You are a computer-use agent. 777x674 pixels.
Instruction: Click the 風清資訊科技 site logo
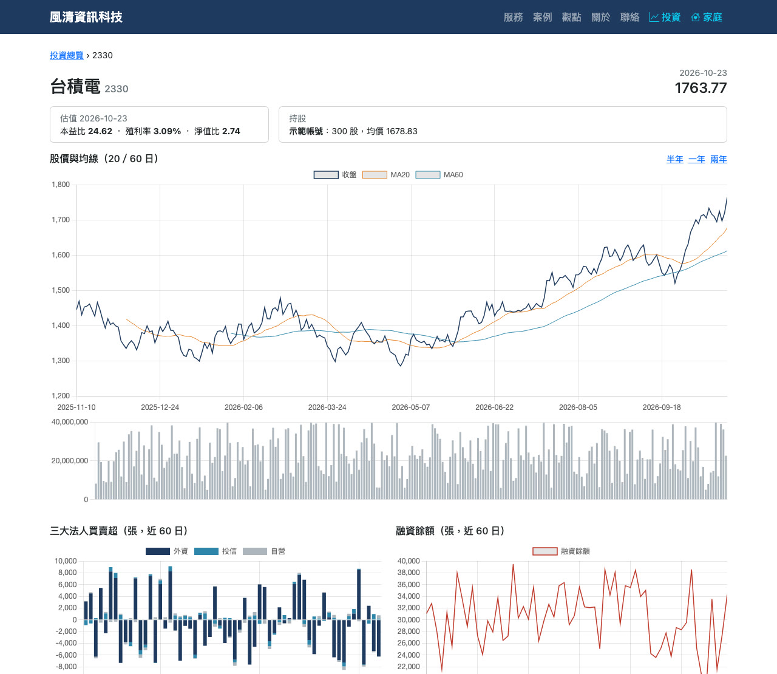(86, 17)
